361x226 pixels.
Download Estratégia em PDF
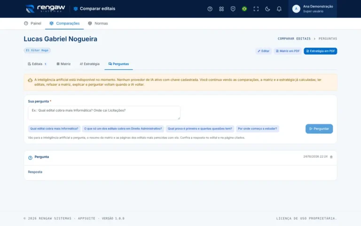tap(320, 51)
